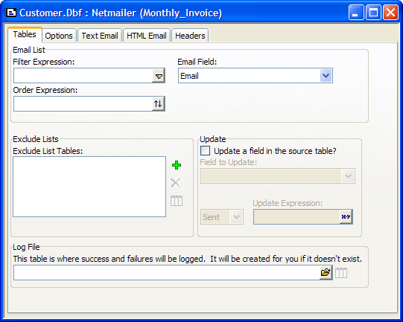Click inside the Exclude List Tables box
The height and width of the screenshot is (322, 403).
pyautogui.click(x=89, y=187)
